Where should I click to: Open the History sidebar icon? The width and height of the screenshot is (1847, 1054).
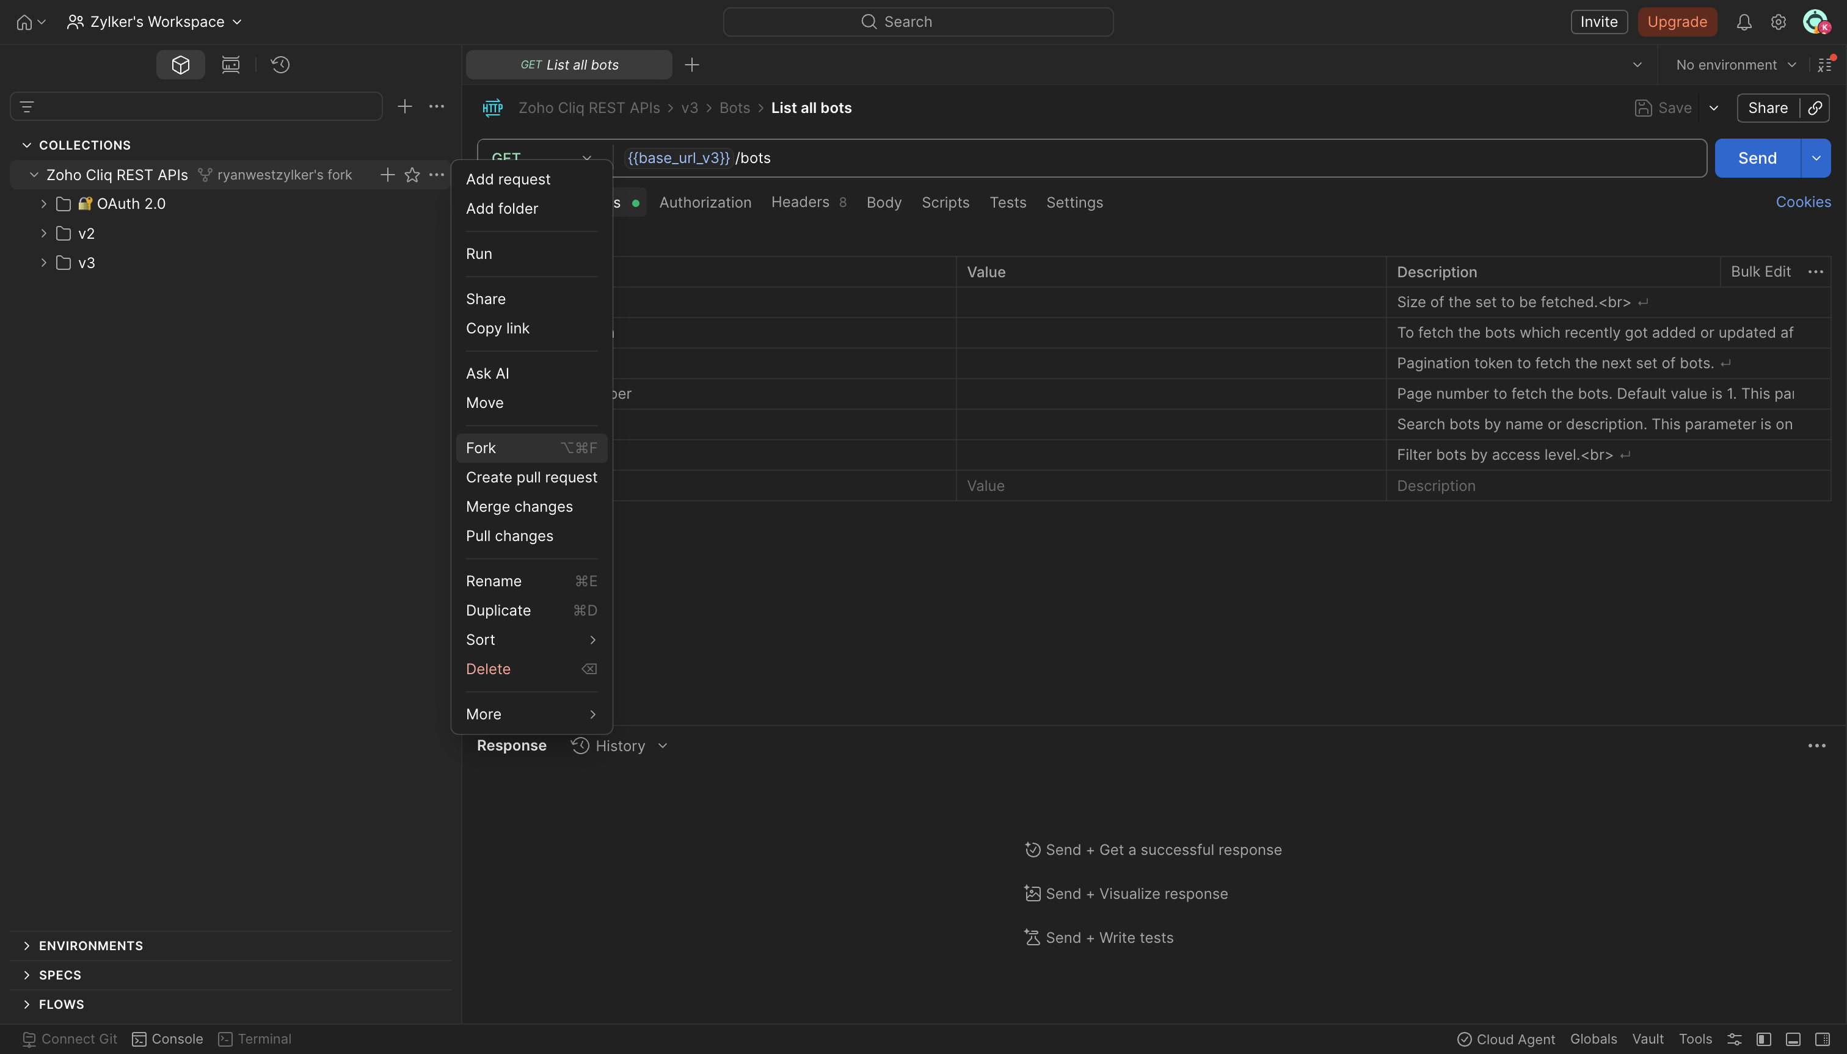click(280, 65)
